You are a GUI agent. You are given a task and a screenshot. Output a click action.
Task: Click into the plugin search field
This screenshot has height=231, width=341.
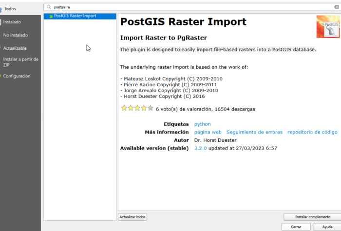pyautogui.click(x=195, y=7)
